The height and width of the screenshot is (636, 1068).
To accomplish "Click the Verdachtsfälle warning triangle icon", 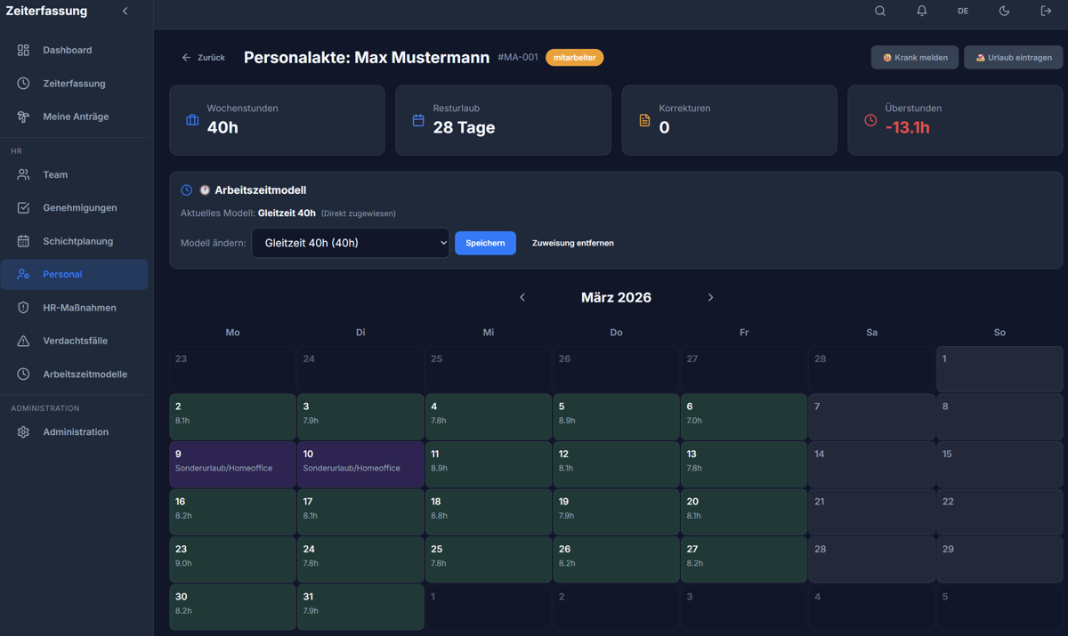I will [x=23, y=341].
